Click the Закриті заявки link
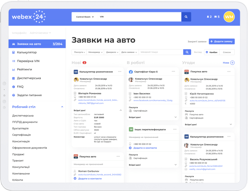Viewport: 248px width, 191px height. [x=197, y=42]
